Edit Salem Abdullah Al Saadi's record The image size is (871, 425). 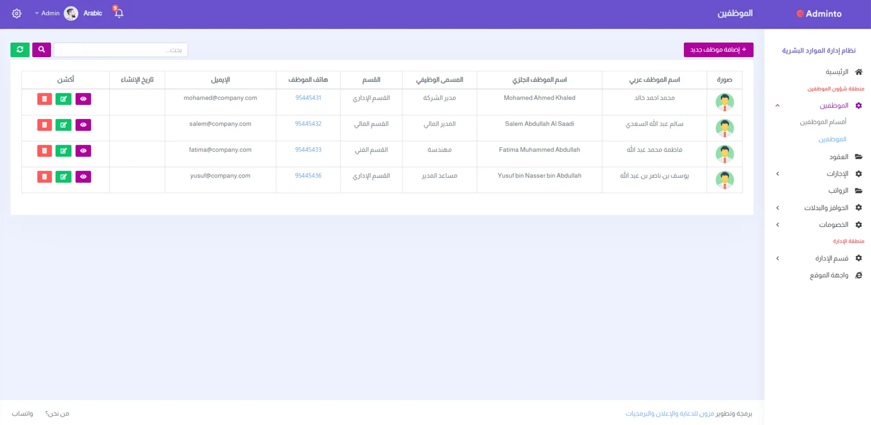[x=63, y=125]
